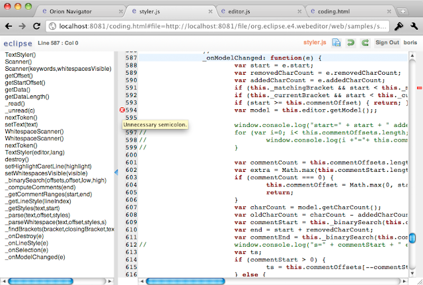423x285 pixels.
Task: Click the browser back arrow
Action: tap(9, 26)
